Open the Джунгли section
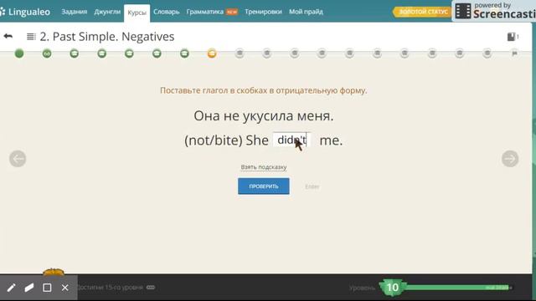536x301 pixels. point(107,12)
